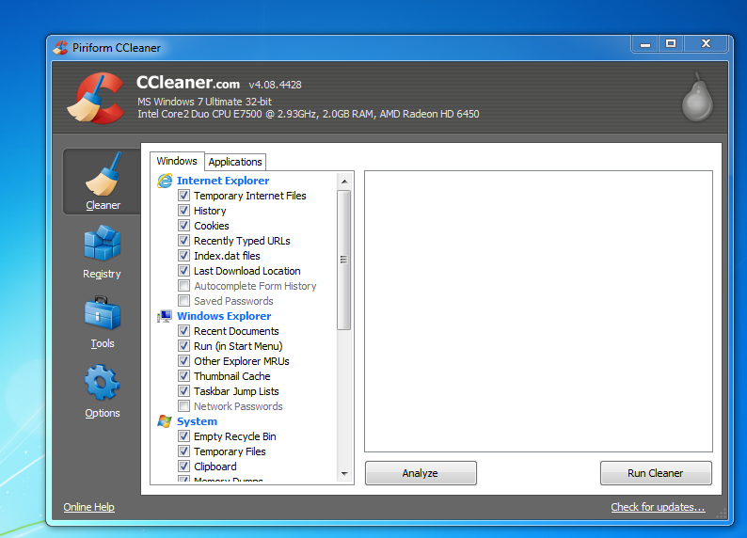Click the cleaner list scroll down arrow
Screen dimensions: 747x538
coord(344,474)
